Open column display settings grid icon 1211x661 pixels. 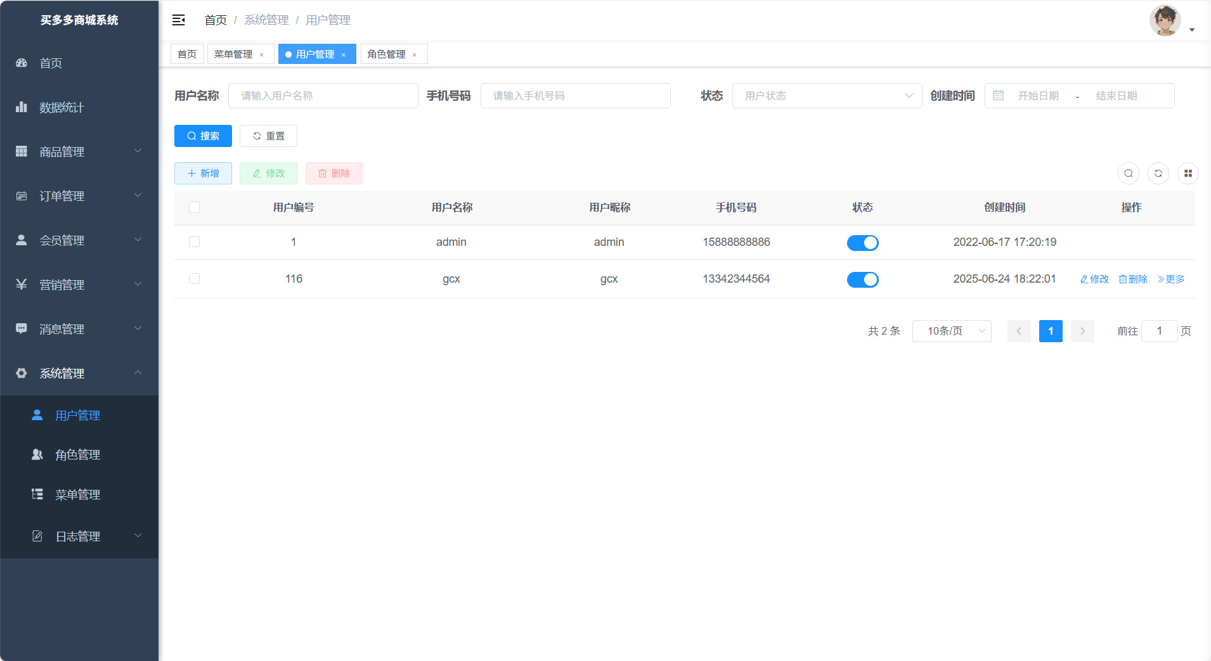click(1188, 174)
